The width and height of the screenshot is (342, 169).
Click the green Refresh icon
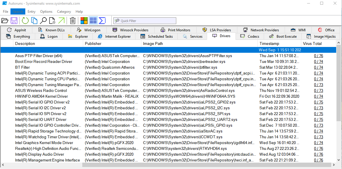(25, 21)
